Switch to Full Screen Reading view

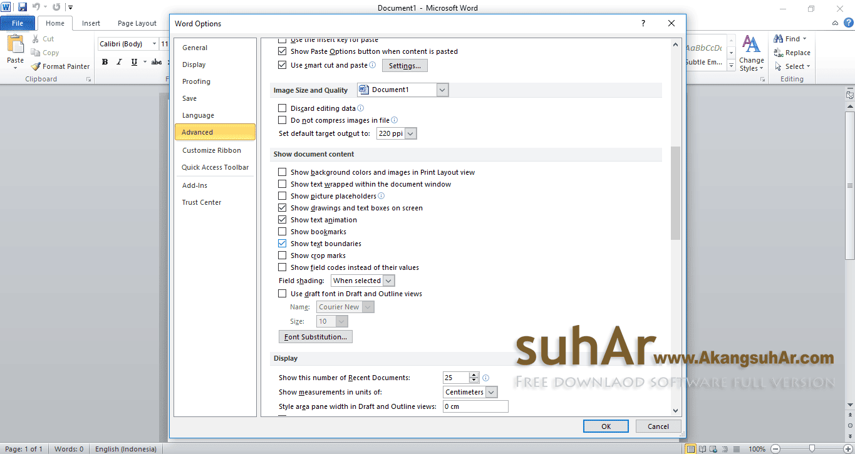tap(703, 449)
